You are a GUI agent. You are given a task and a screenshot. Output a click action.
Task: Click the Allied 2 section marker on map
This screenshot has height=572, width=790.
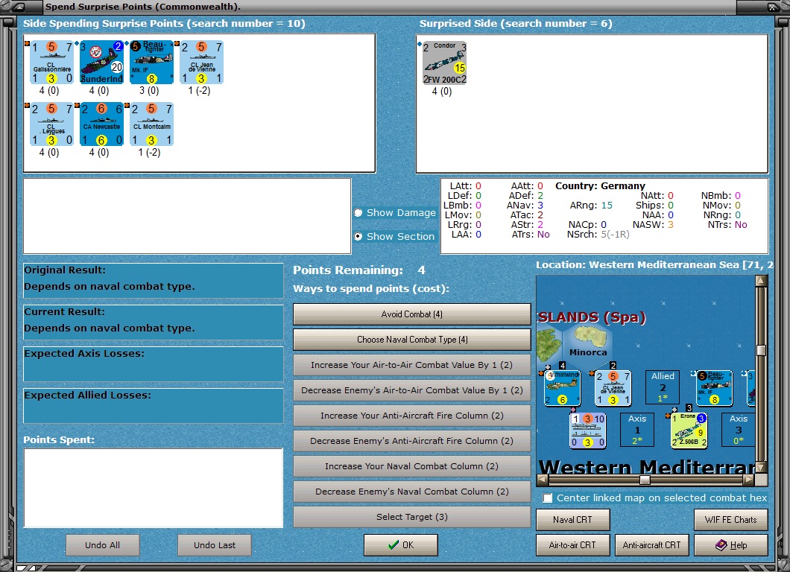click(663, 387)
